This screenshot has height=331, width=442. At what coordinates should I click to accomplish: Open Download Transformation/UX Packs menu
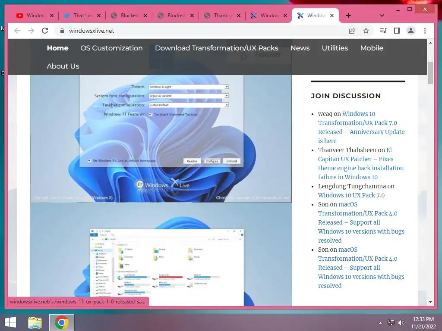pyautogui.click(x=217, y=48)
